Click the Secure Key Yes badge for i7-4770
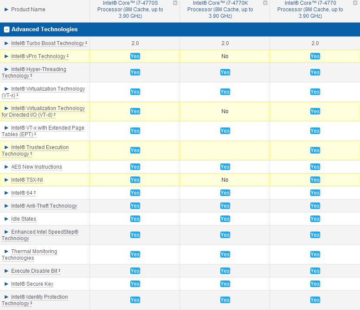 [315, 284]
